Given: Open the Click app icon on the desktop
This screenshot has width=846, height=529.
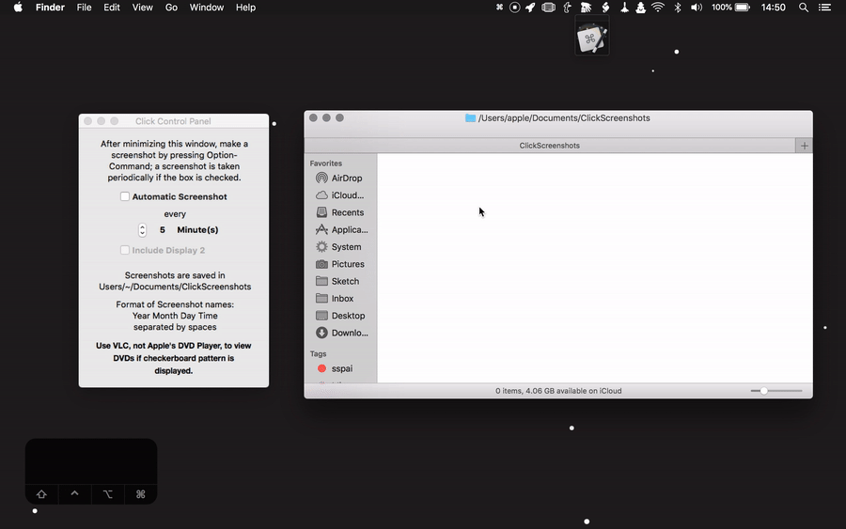Looking at the screenshot, I should pyautogui.click(x=591, y=39).
